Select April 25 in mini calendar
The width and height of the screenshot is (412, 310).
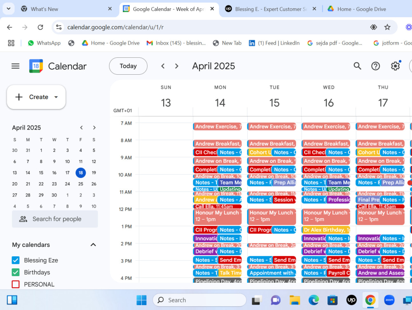(81, 184)
